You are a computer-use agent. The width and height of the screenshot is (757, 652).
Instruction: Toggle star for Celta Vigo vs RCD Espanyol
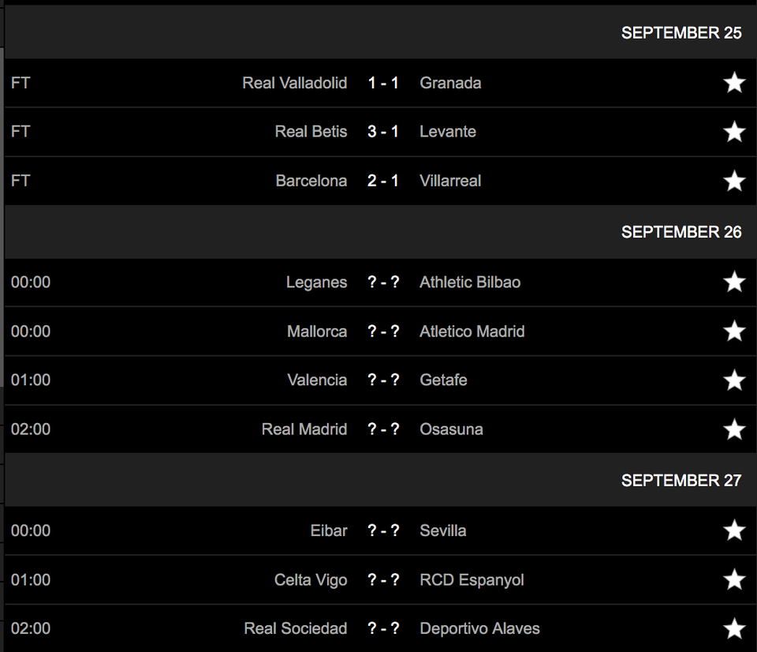[x=734, y=579]
